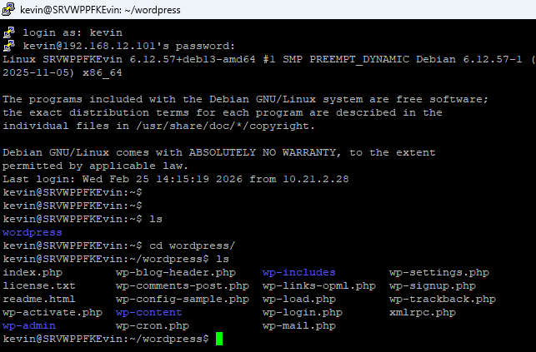
Task: Click the 'wp-settings.php' file name
Action: pos(438,272)
